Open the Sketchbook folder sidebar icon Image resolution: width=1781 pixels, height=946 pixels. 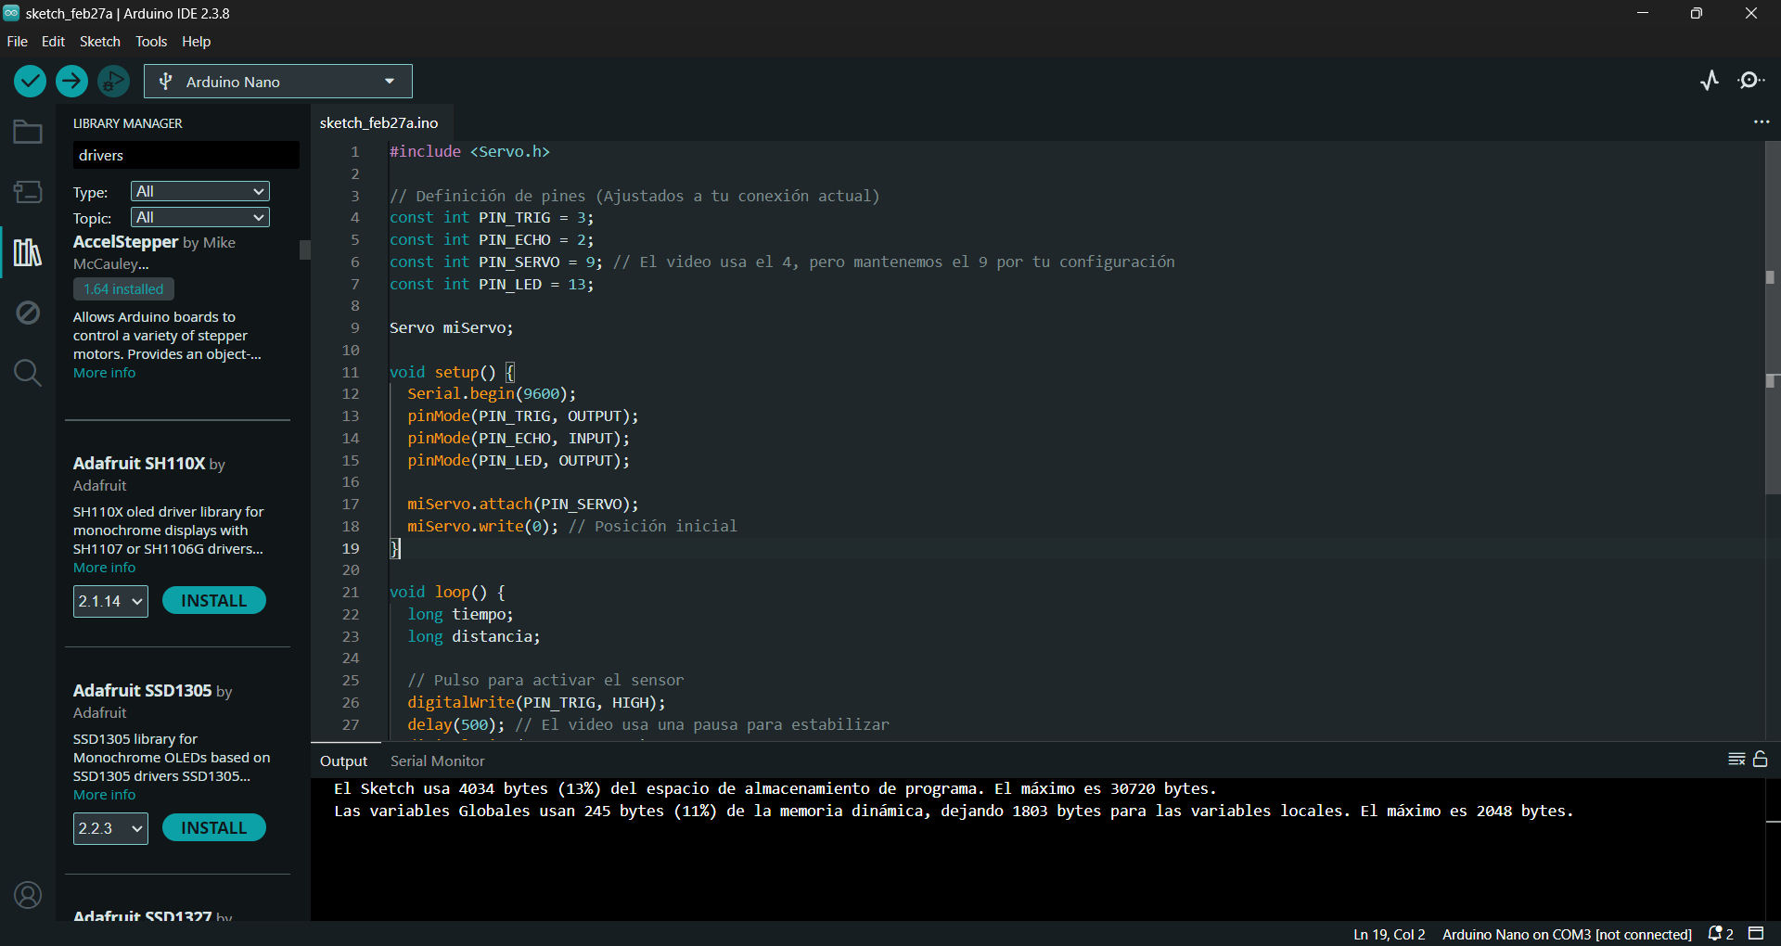(28, 133)
